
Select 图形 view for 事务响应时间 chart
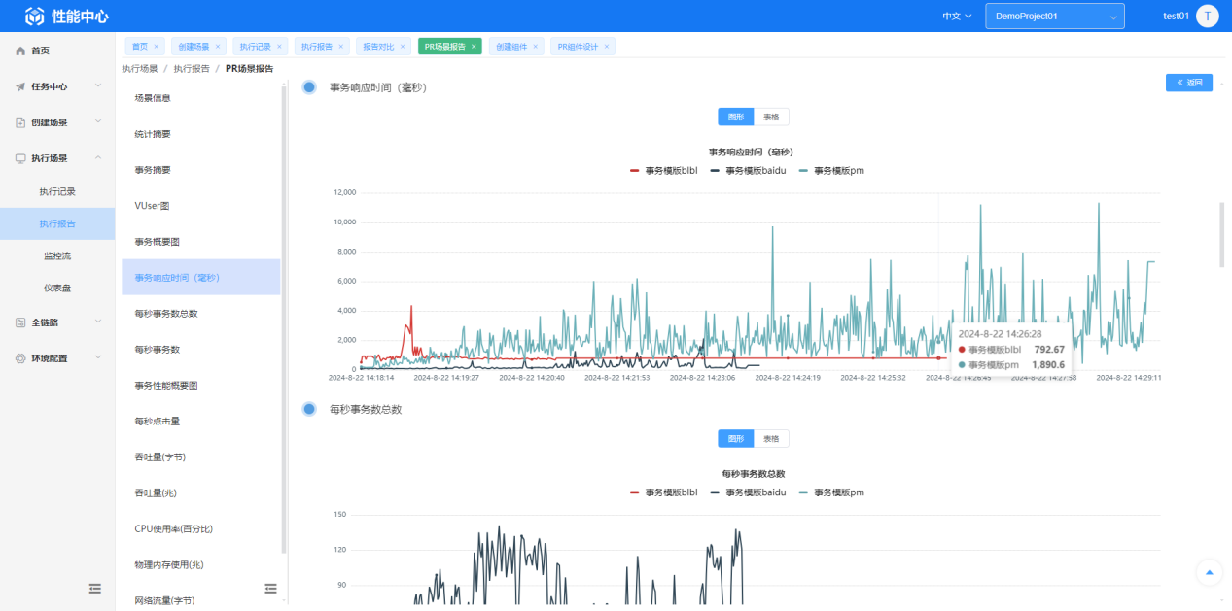[735, 117]
